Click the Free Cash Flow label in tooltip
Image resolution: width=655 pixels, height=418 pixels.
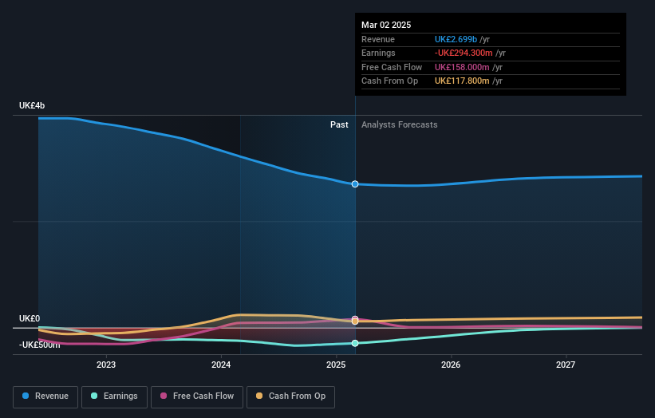392,67
